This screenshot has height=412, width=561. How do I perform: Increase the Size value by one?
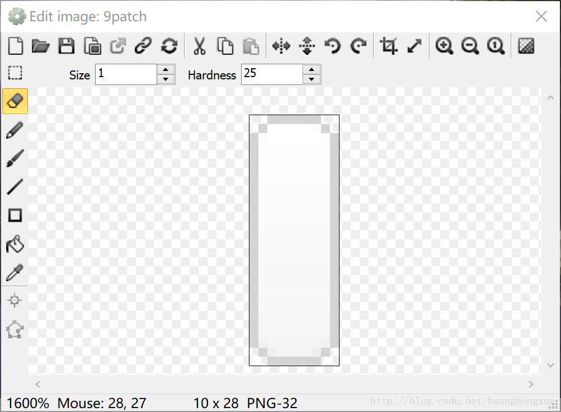click(166, 70)
